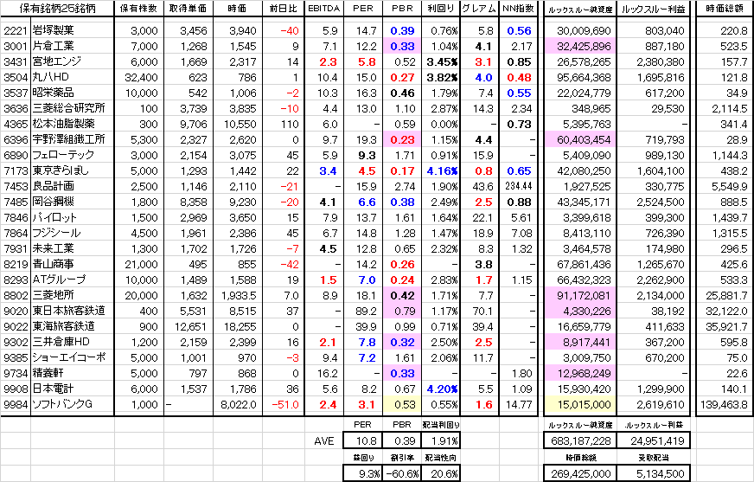Click the 宇野澤組鐵工所 cell
The width and height of the screenshot is (754, 482).
(68, 139)
